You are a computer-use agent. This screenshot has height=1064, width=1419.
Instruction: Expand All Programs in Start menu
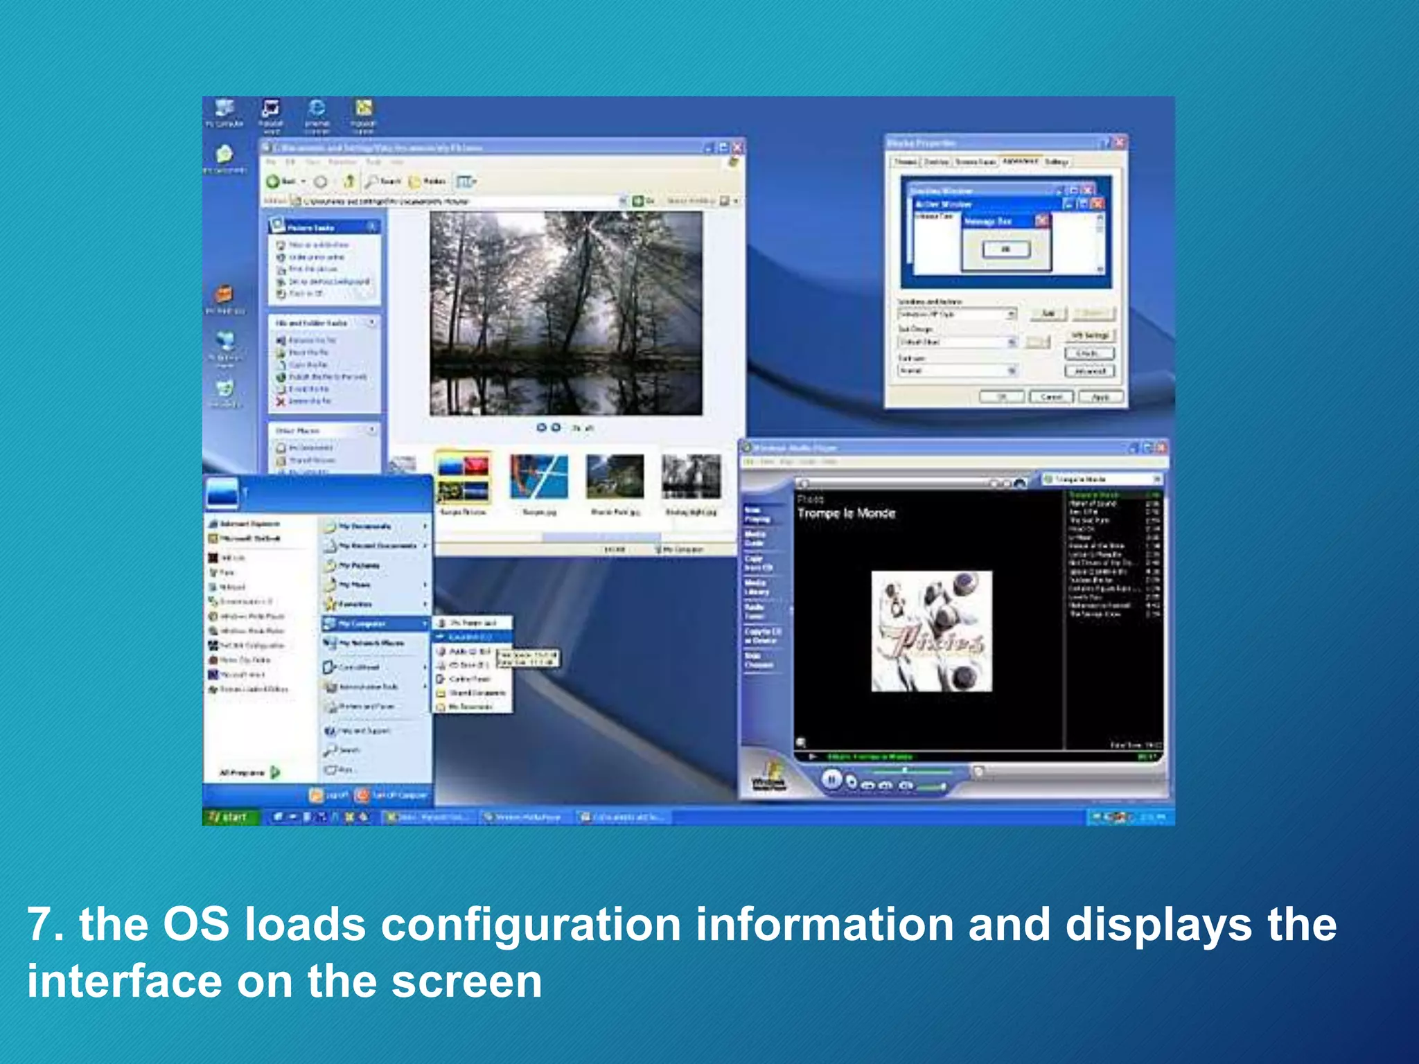point(249,772)
